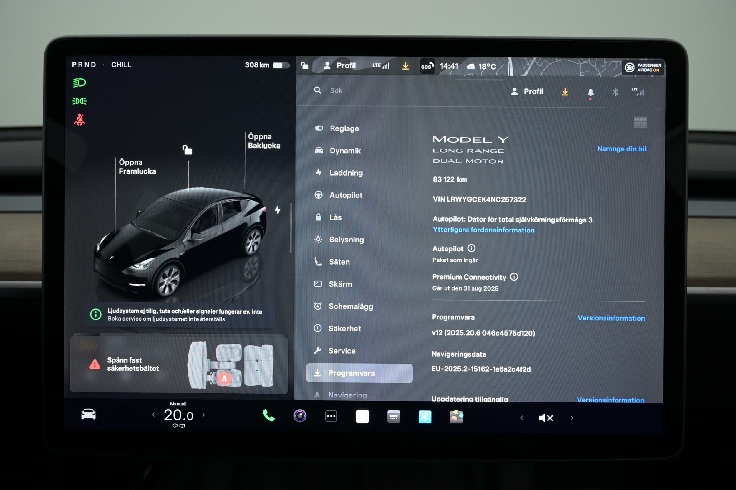
Task: Tap the Ljudsystem ej tillg warning message
Action: tap(179, 315)
